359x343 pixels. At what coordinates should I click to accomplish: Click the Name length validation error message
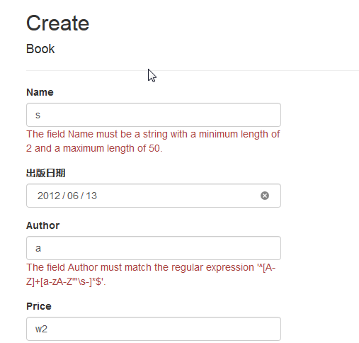point(153,141)
